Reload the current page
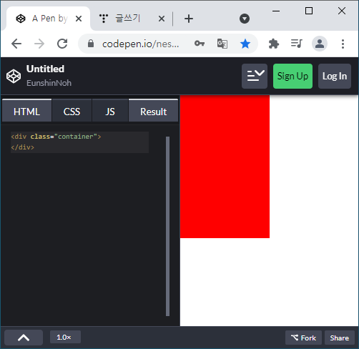 tap(62, 44)
